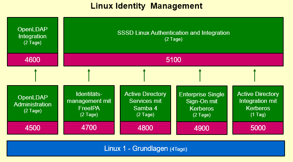This screenshot has width=293, height=162.
Task: Open Active Directory Services mit Samba 4
Action: pos(145,104)
